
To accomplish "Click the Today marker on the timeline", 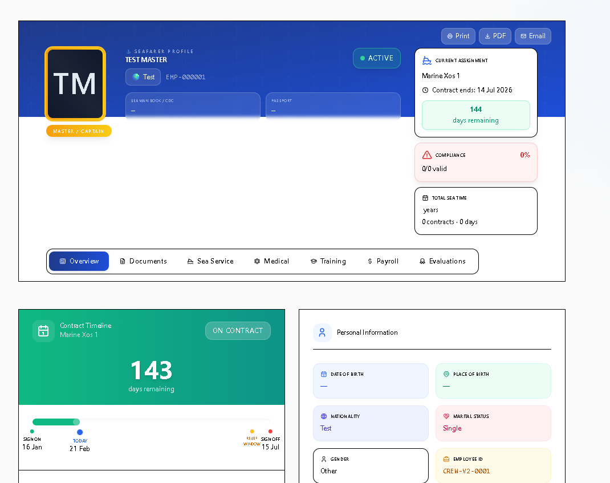I will click(x=80, y=433).
